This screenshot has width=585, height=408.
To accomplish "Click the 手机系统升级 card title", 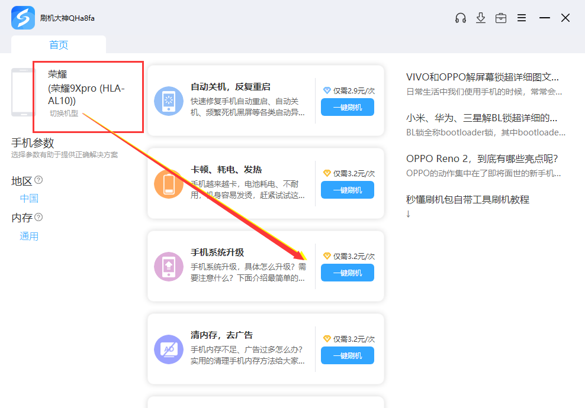I will click(x=217, y=252).
